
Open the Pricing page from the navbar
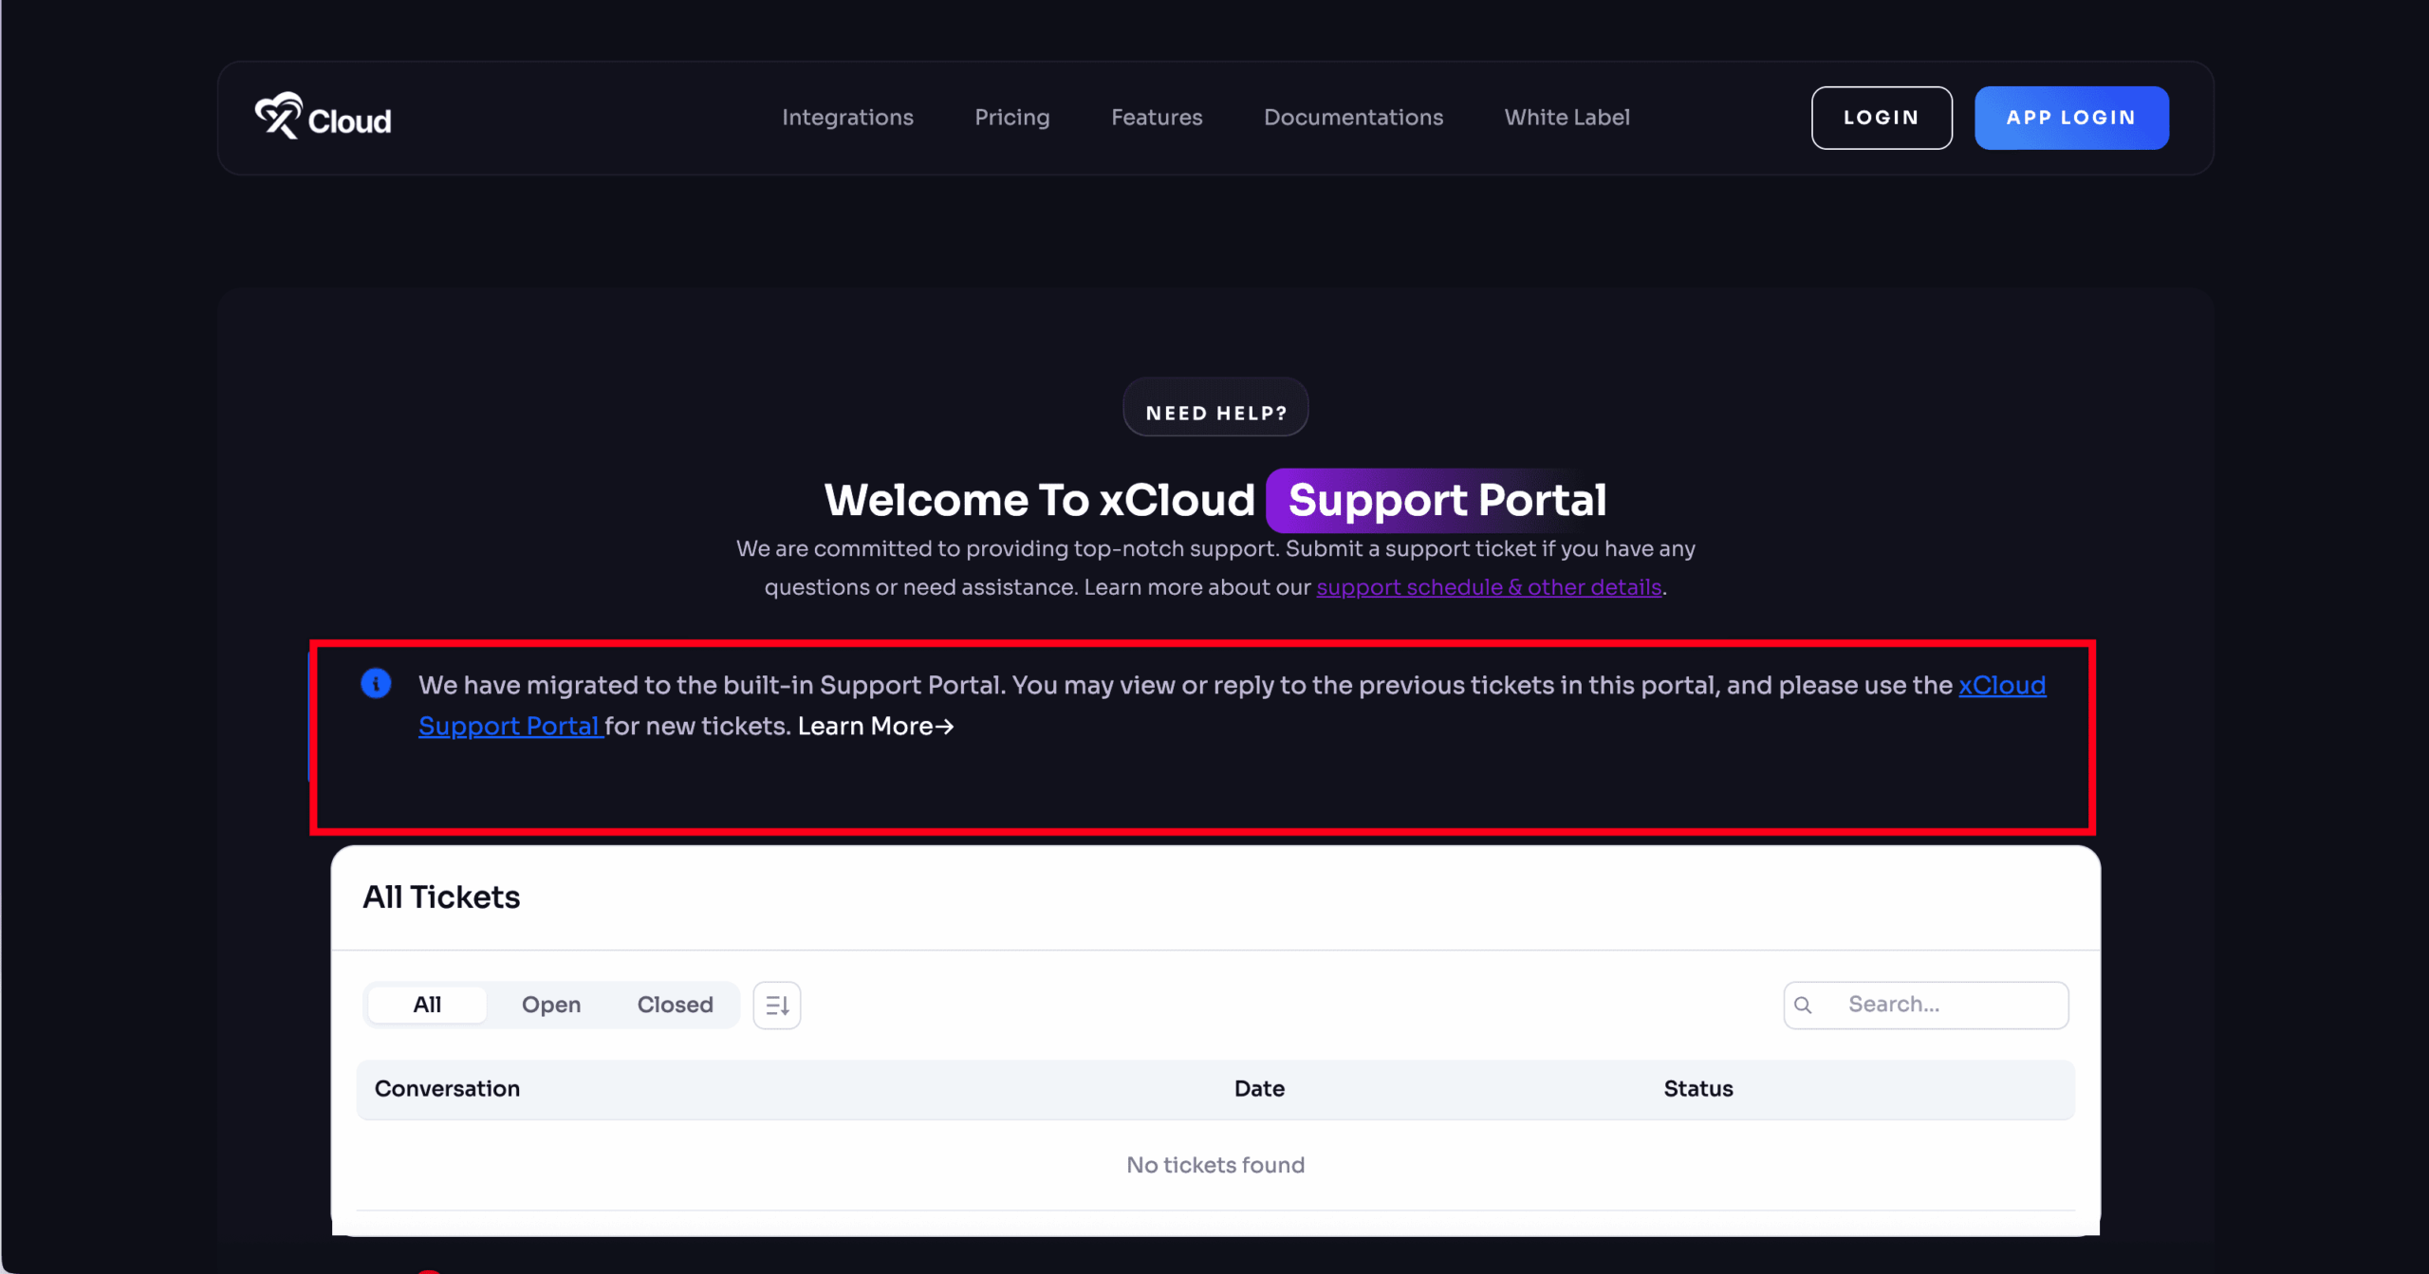click(x=1011, y=117)
